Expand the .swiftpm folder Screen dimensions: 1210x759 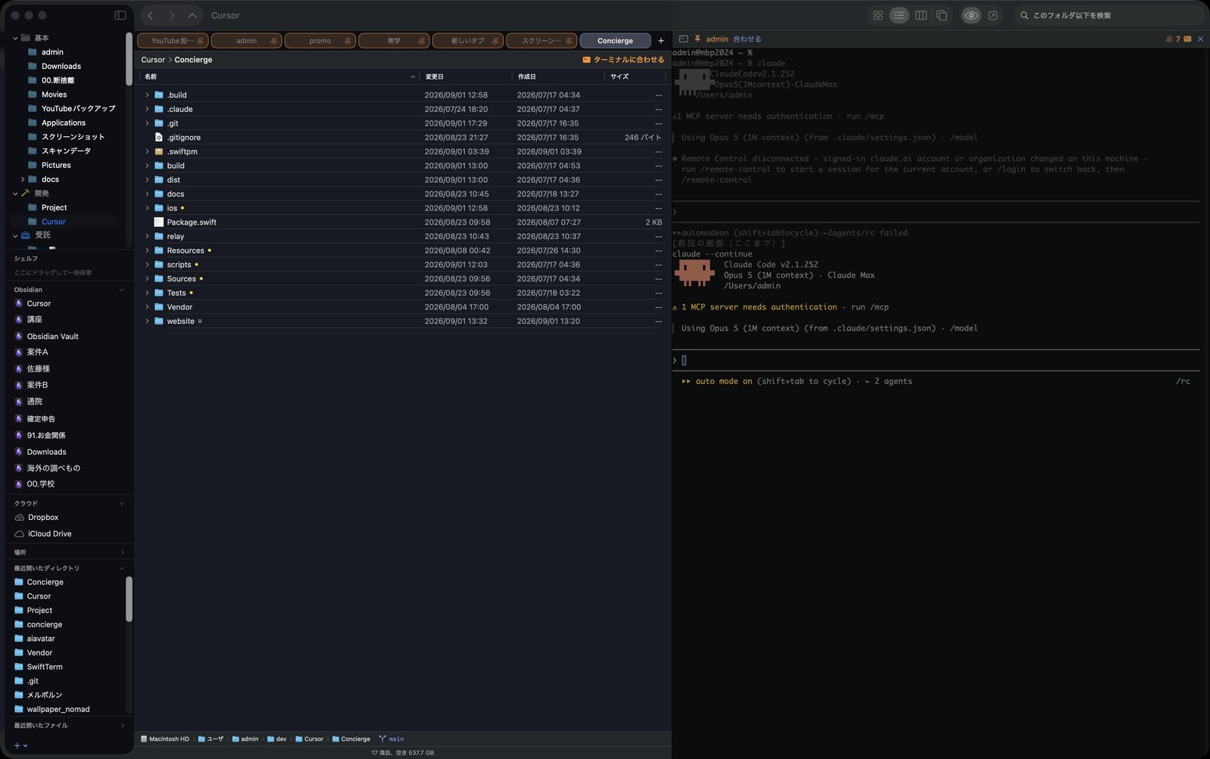[x=147, y=151]
